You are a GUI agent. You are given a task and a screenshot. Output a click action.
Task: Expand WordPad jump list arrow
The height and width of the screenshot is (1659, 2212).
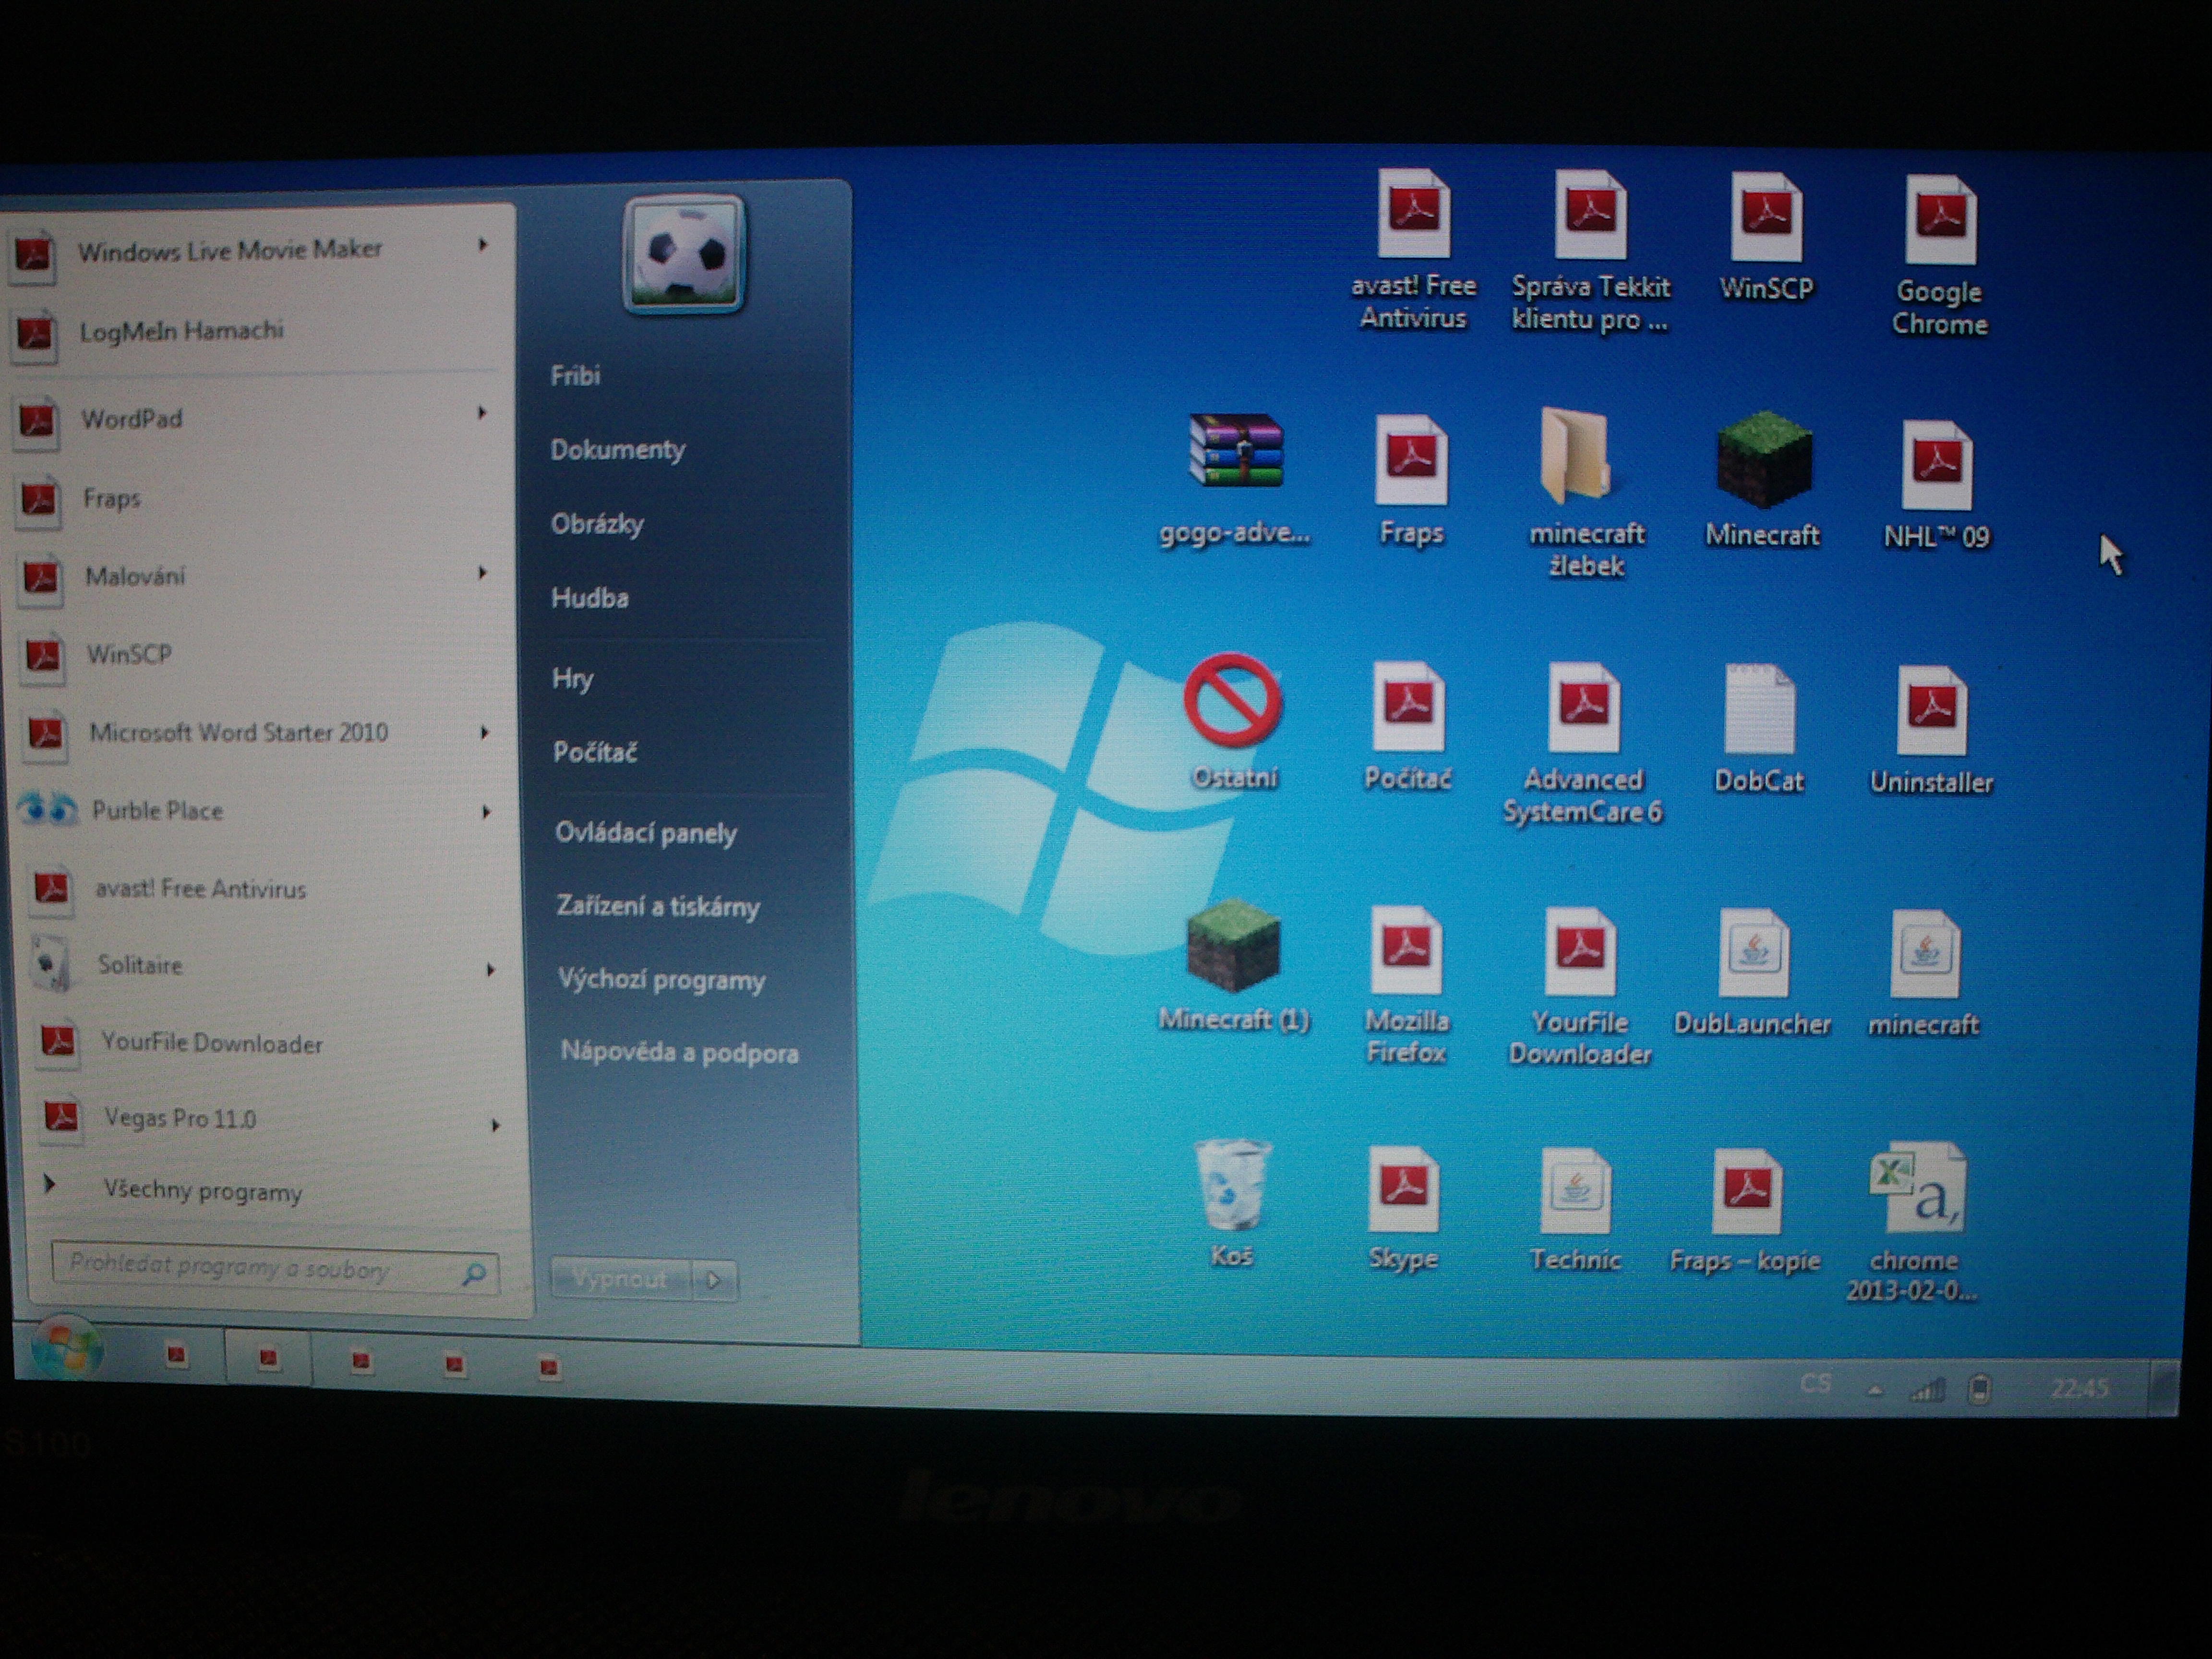point(482,412)
